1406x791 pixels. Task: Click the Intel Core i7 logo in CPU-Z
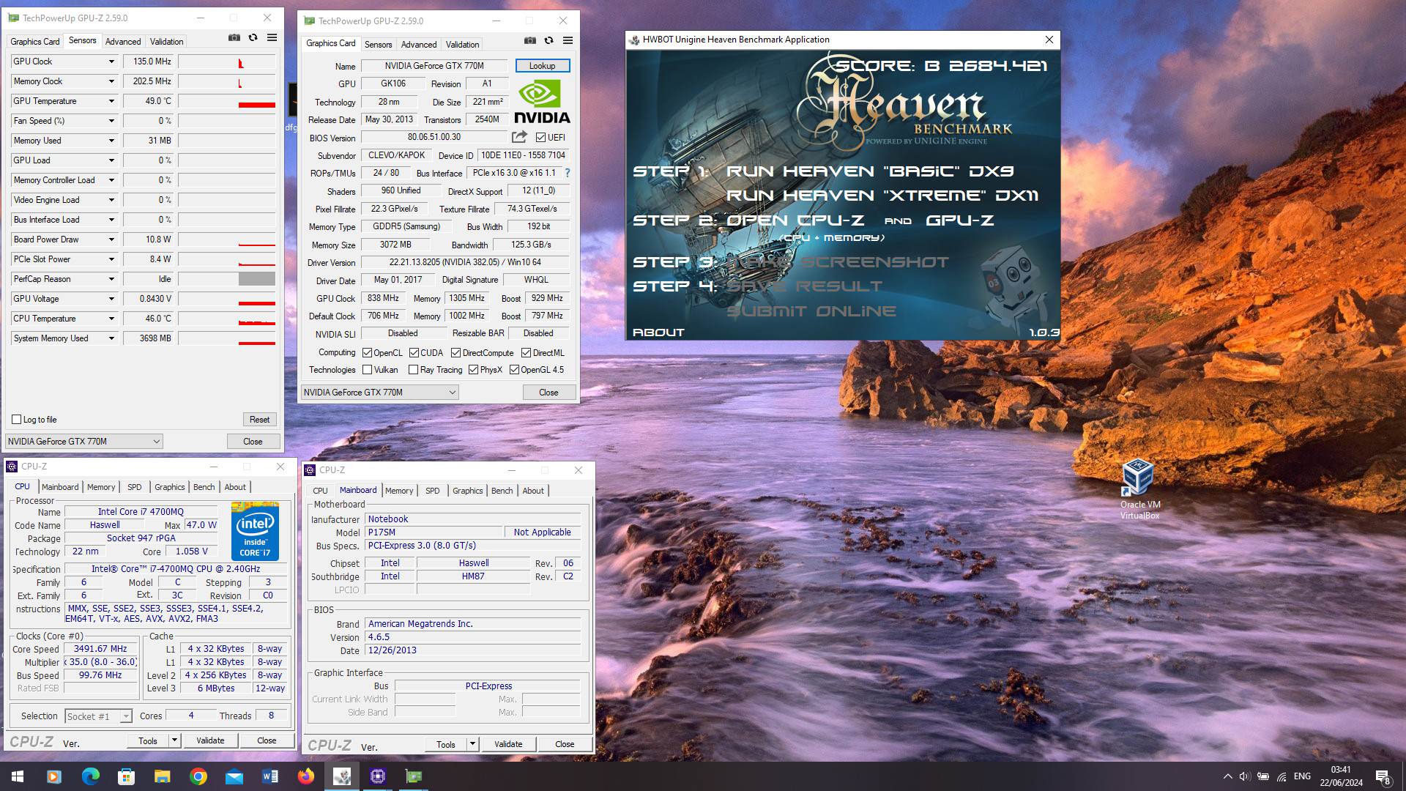pos(255,531)
